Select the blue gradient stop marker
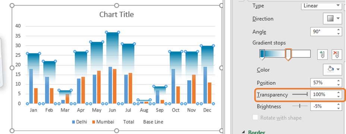 tap(262, 55)
